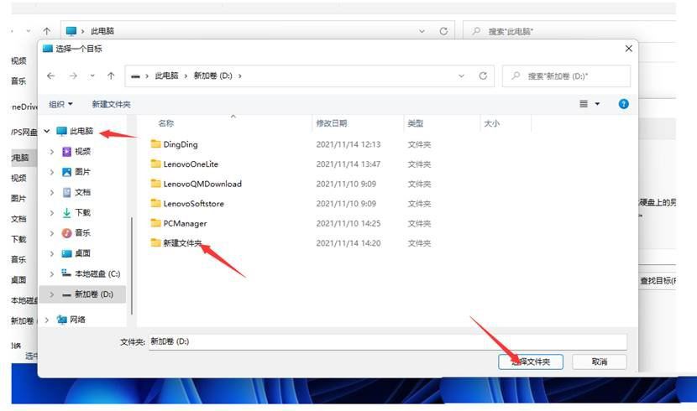Go up one level in dialog
The height and width of the screenshot is (411, 697).
111,75
